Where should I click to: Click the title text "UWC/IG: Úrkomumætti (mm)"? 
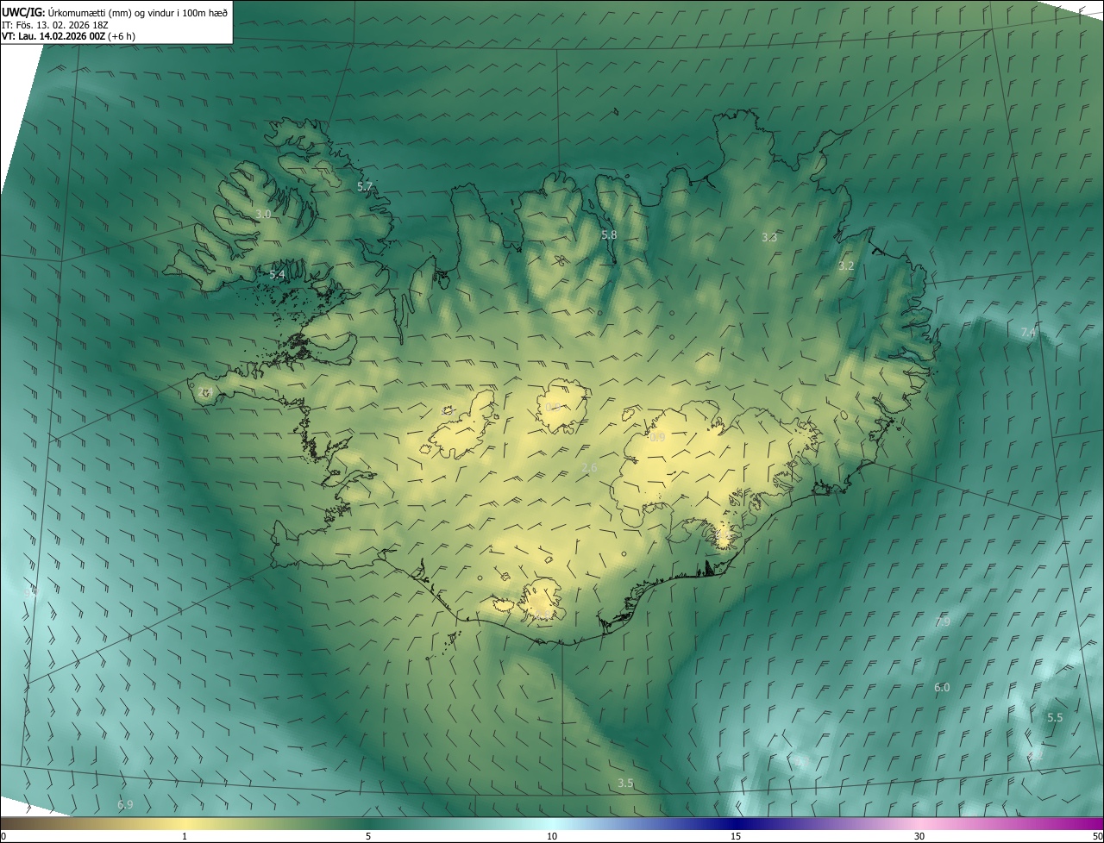[66, 12]
